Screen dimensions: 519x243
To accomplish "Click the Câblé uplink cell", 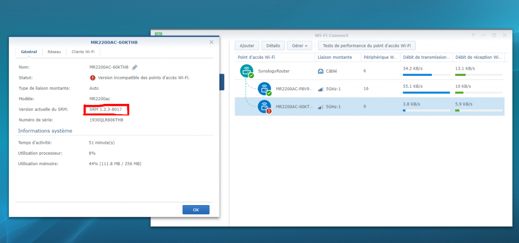I will pos(331,71).
